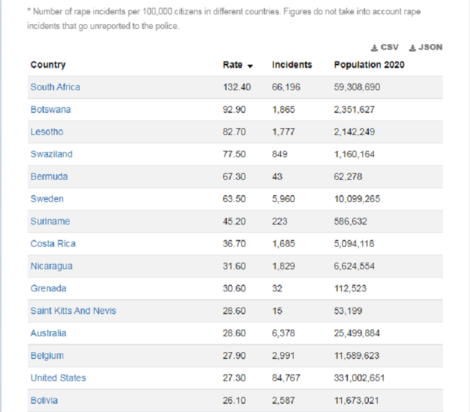Click the Sweden link

tap(47, 199)
